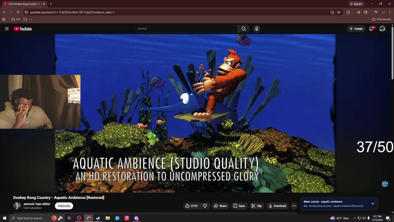
Task: View site information icon in address bar
Action: pos(26,12)
